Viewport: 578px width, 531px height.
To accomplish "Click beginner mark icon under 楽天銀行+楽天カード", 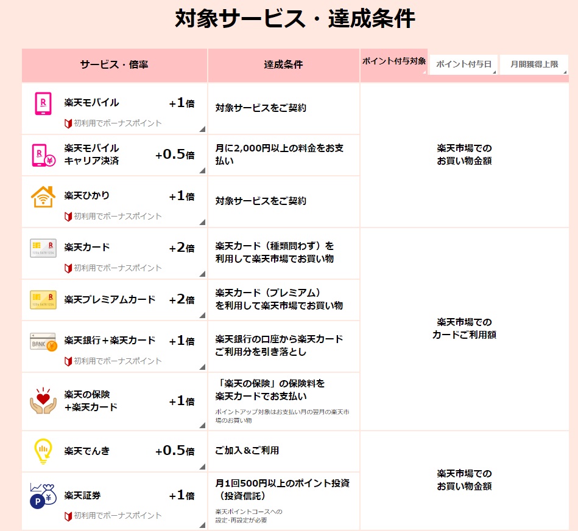I will coord(68,361).
